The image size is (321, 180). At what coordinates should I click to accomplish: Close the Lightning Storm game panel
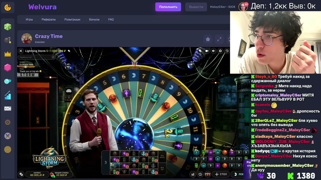pos(21,51)
